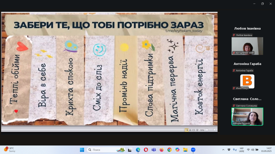This screenshot has height=154, width=275.
Task: Open Google Chrome from the taskbar
Action: (x=169, y=150)
